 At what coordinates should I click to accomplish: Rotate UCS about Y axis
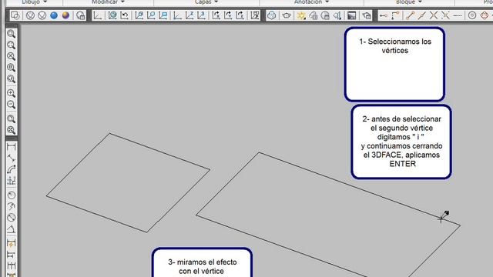[x=228, y=15]
